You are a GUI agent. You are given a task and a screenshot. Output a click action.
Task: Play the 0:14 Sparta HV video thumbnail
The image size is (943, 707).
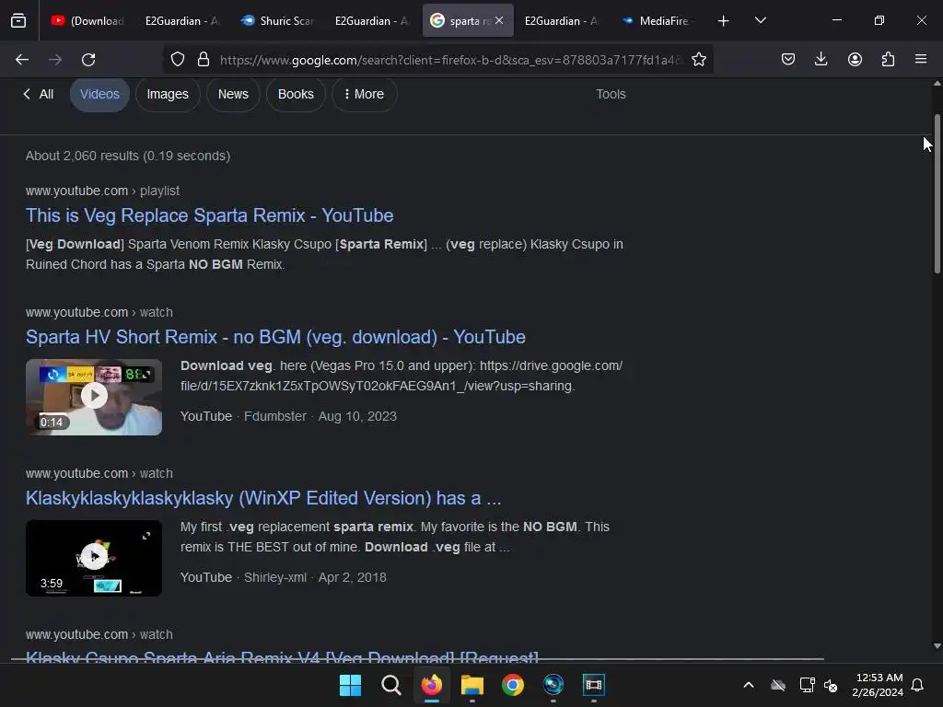pos(94,397)
